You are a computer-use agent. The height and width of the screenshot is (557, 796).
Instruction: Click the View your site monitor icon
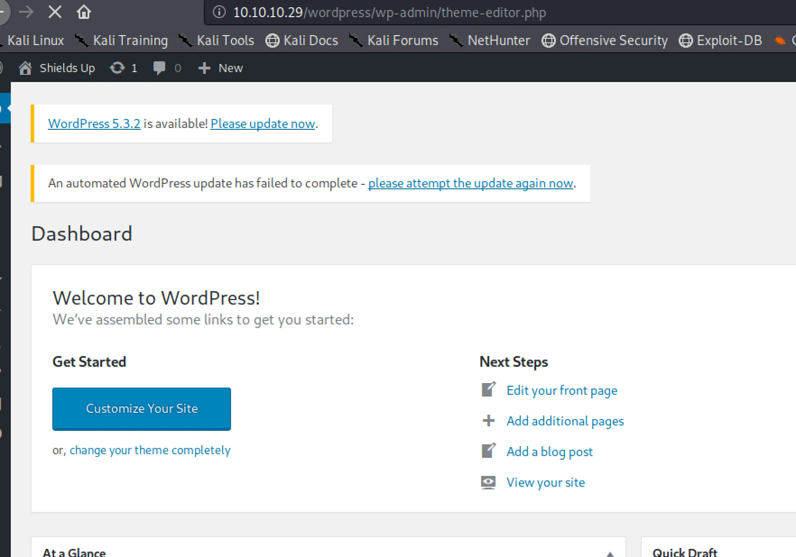[488, 482]
